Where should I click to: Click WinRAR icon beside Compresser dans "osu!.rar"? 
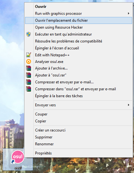pyautogui.click(x=28, y=89)
